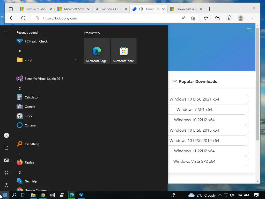Click the clock showing 1:40 AM
265x199 pixels.
pyautogui.click(x=243, y=195)
